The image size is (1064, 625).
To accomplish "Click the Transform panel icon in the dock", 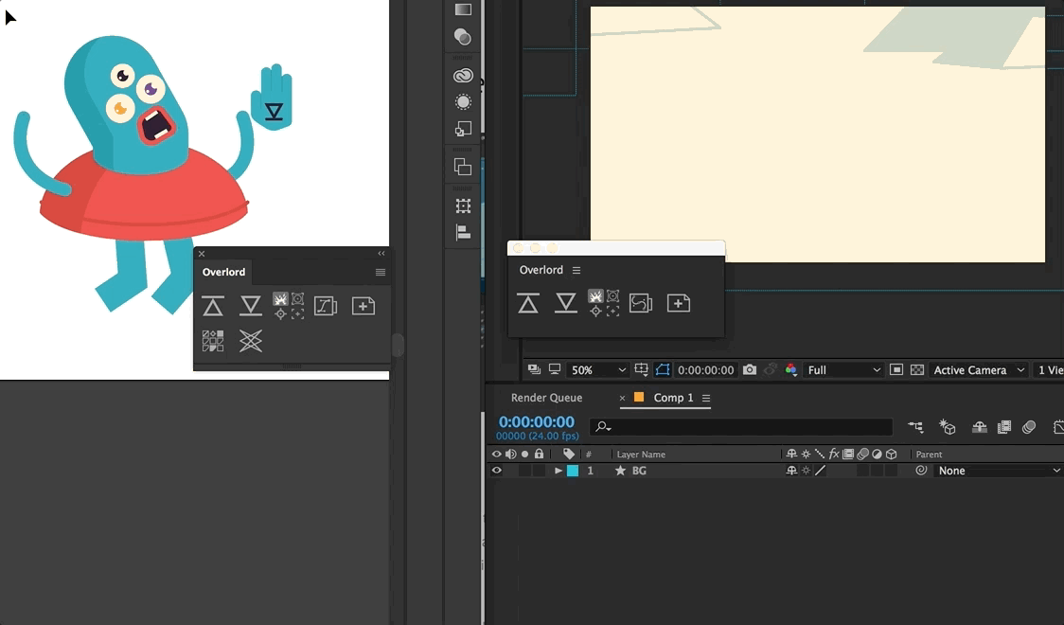I will 463,205.
